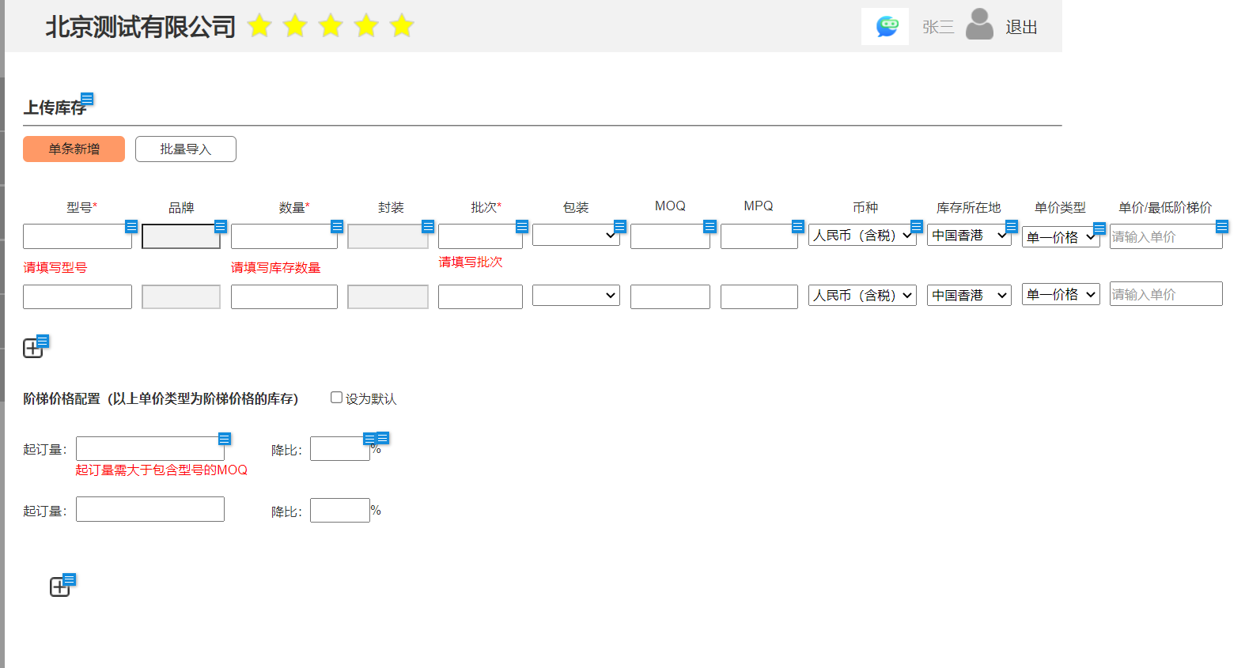The width and height of the screenshot is (1245, 668).
Task: Open the first row 单价类型 dropdown
Action: [x=1058, y=237]
